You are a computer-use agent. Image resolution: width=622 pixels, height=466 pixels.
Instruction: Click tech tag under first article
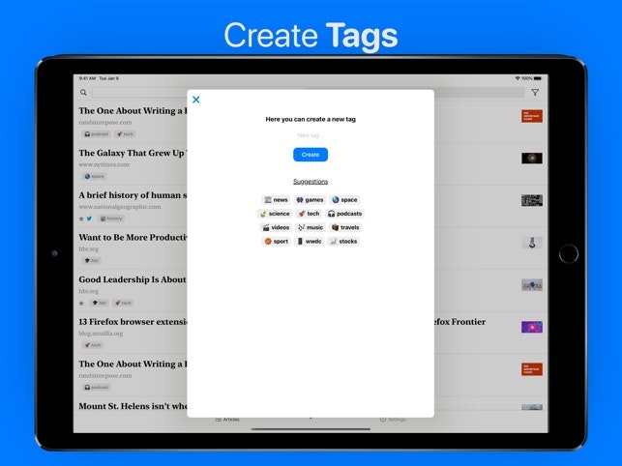(125, 134)
